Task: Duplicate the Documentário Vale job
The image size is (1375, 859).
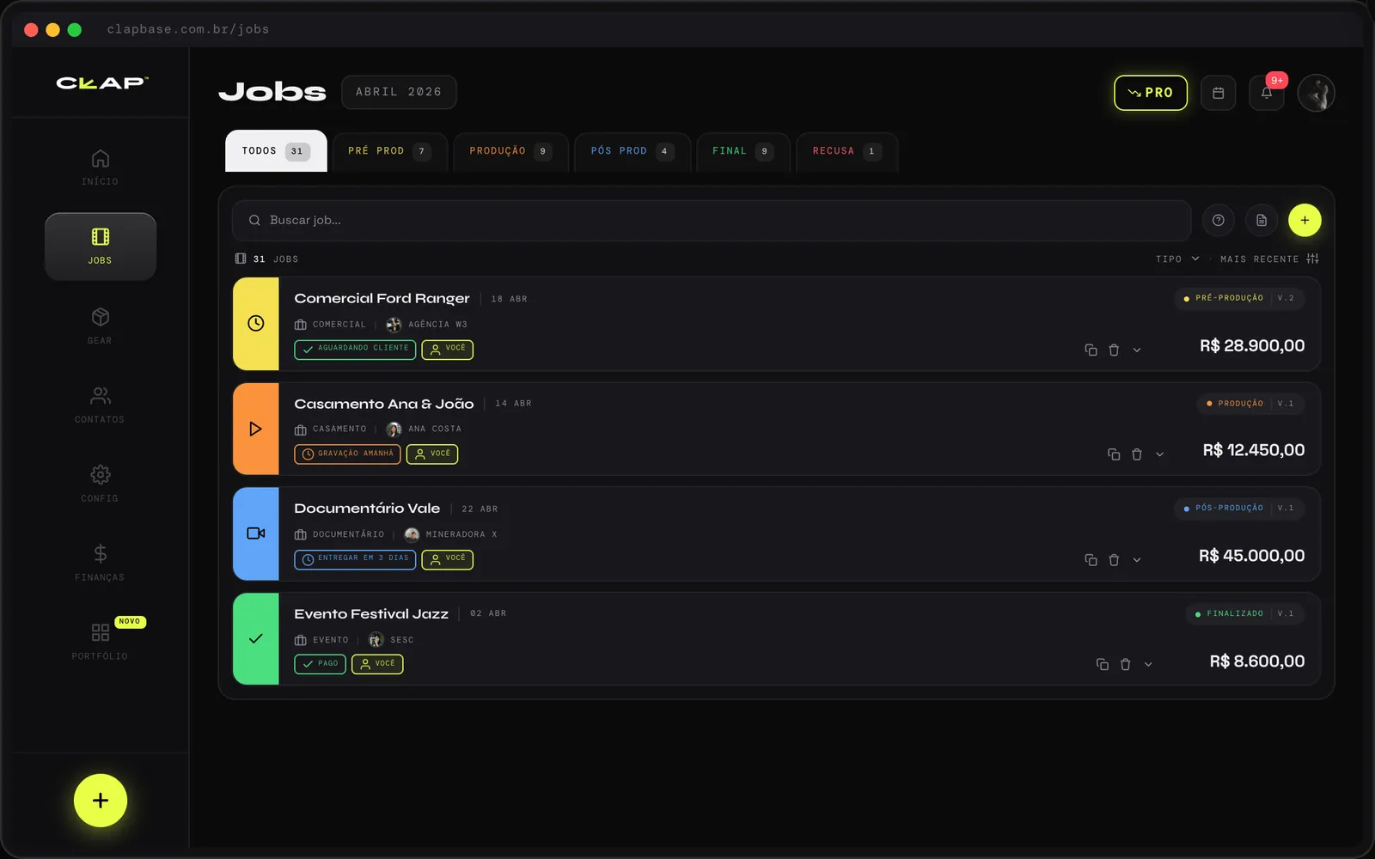Action: [x=1091, y=560]
